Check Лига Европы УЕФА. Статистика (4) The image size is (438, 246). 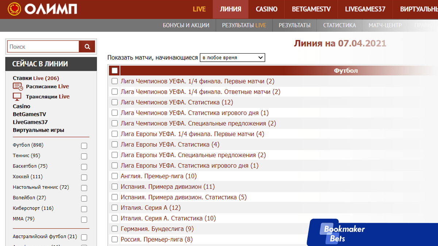(x=115, y=145)
